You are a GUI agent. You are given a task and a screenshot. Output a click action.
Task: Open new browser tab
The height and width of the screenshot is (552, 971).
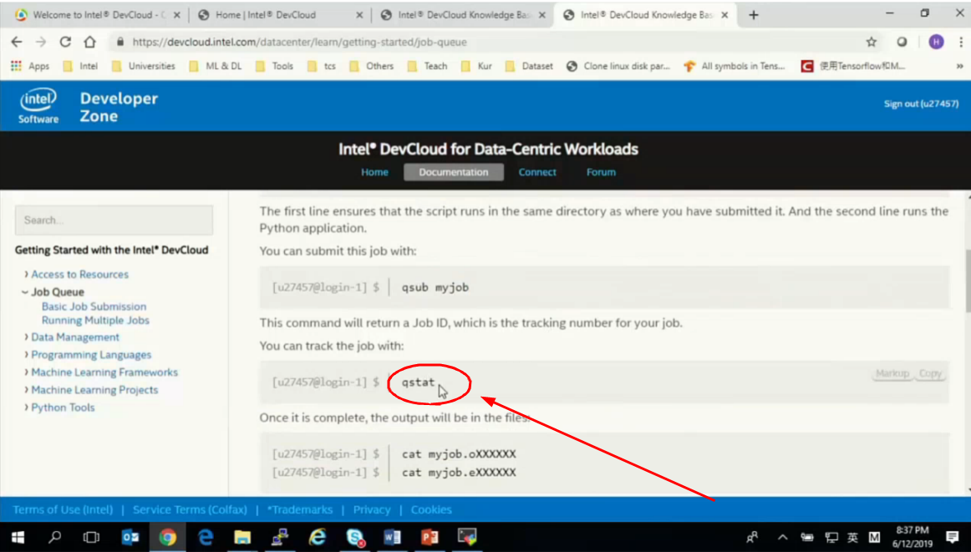[x=753, y=15]
